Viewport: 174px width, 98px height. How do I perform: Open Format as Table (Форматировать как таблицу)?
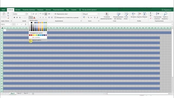118,16
